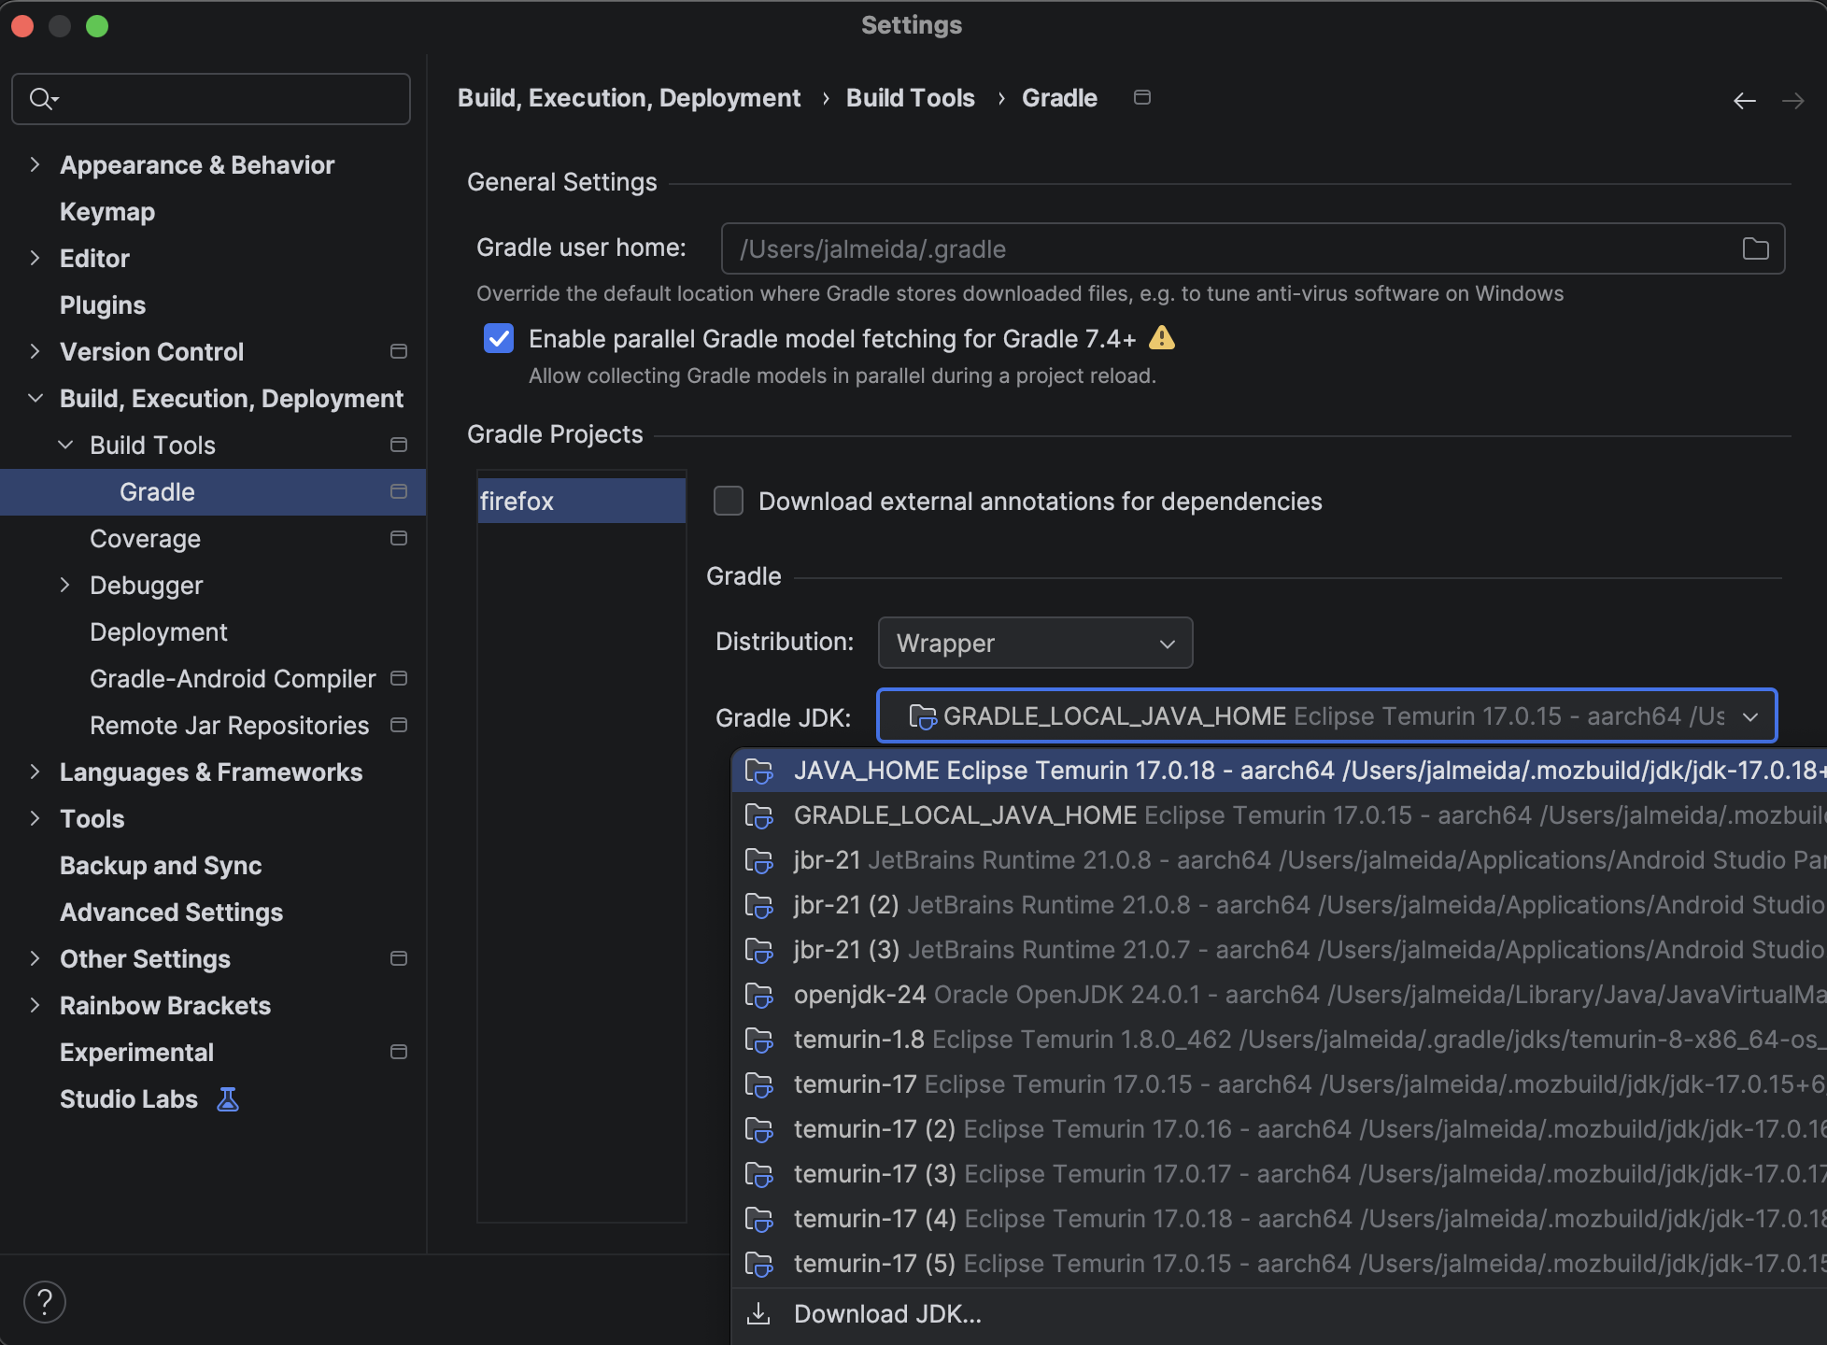Click the project-level icon beside Gradle breadcrumb
The height and width of the screenshot is (1345, 1827).
click(x=1141, y=97)
